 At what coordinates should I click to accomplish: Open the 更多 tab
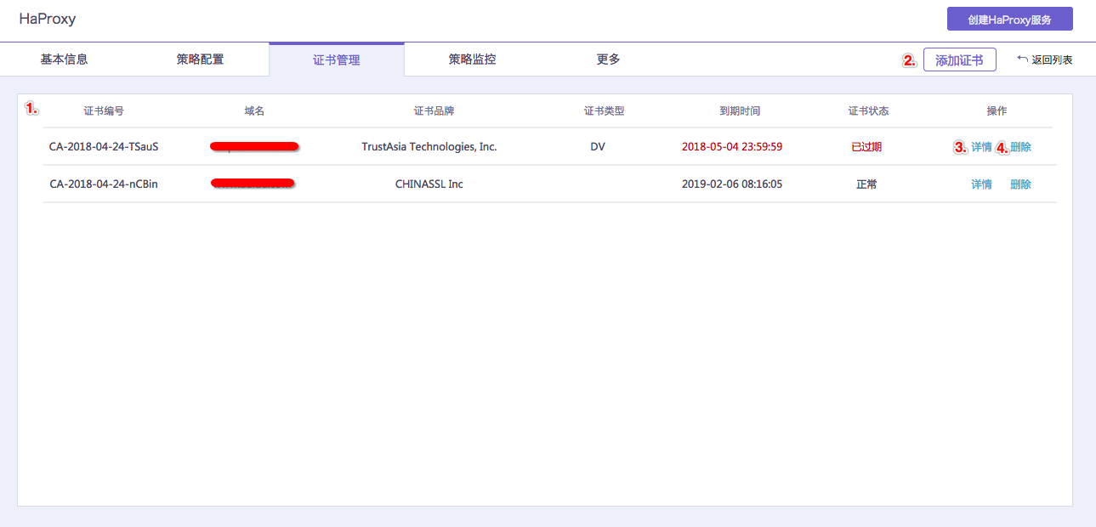click(x=609, y=59)
